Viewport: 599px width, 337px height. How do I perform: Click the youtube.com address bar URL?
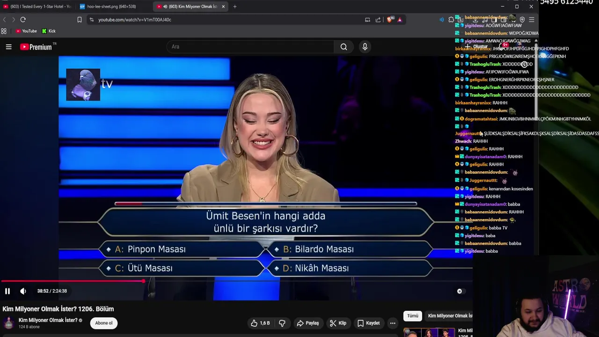pyautogui.click(x=135, y=20)
